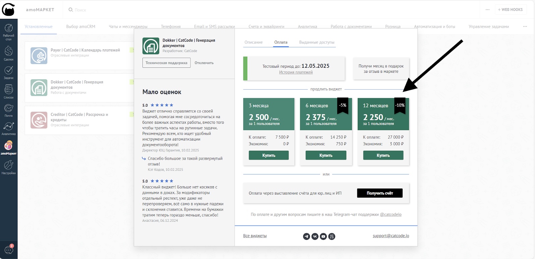Select the Работа с документами tab
535x259 pixels.
pyautogui.click(x=351, y=27)
